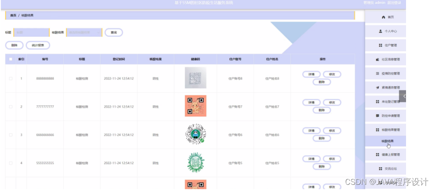Click 修改 for row 住户姓名8
Viewport: 435px width, 190px height.
pyautogui.click(x=332, y=74)
